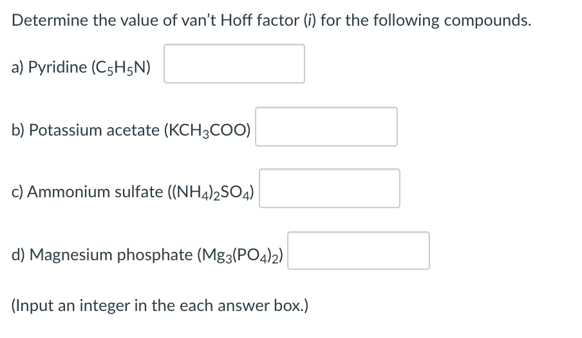The width and height of the screenshot is (582, 338).
Task: Click the 'c) Ammonium sulfate' label
Action: pos(87,192)
